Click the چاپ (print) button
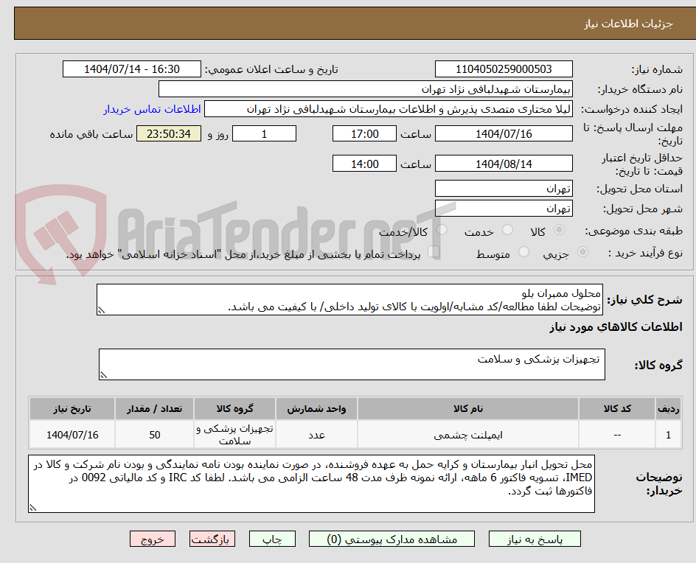This screenshot has height=563, width=696. point(272,539)
